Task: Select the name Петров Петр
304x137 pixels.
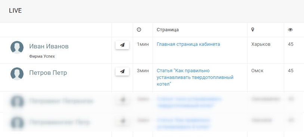Action: coord(48,73)
